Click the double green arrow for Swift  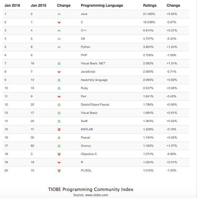click(x=59, y=121)
